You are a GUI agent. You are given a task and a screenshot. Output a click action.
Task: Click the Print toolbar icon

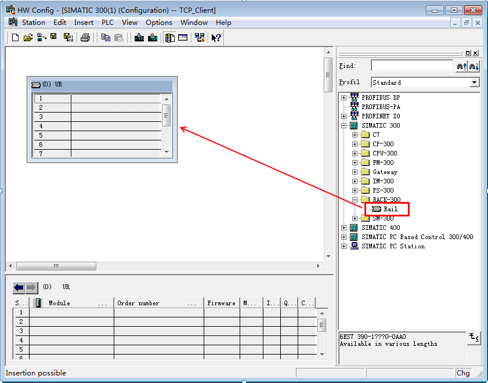tap(85, 38)
